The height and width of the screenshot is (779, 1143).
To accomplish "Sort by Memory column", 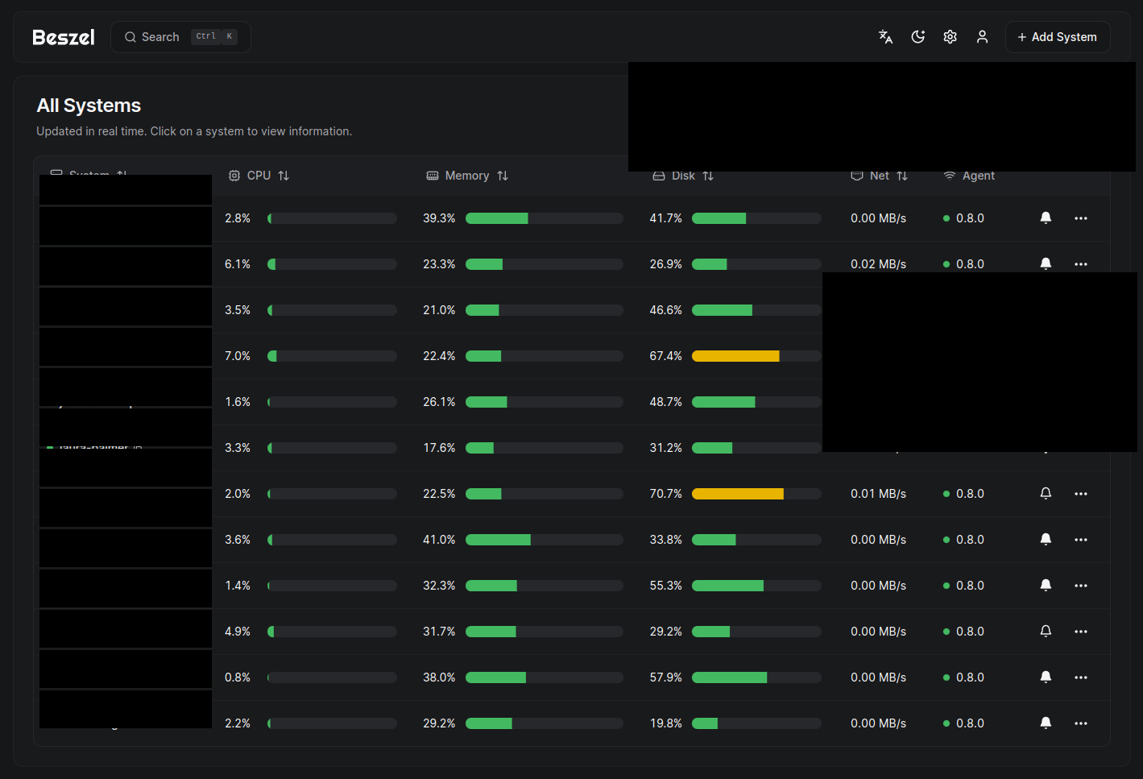I will point(468,176).
